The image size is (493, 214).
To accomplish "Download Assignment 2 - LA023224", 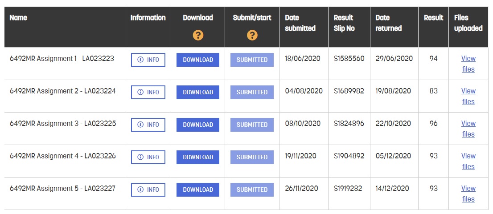I will 198,93.
